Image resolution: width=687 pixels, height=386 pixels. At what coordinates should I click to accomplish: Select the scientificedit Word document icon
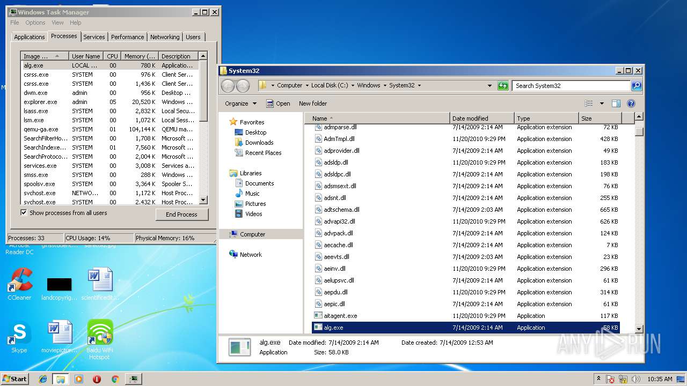[x=100, y=284]
